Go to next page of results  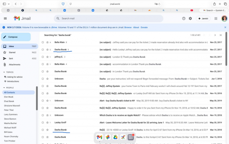click(215, 35)
